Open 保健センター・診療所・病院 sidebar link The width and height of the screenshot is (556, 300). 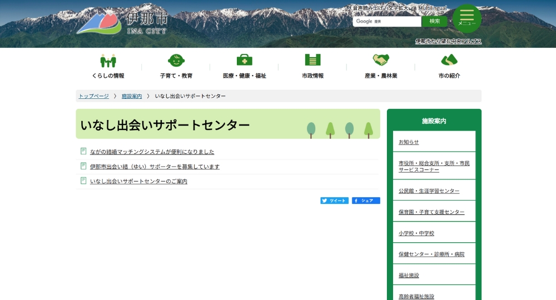431,254
